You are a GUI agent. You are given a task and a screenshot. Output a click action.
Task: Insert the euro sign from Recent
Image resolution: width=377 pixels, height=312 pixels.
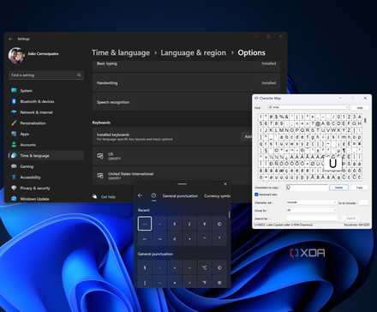(175, 224)
